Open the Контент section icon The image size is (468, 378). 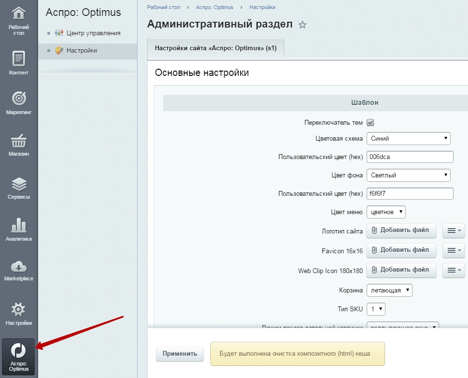coord(18,58)
